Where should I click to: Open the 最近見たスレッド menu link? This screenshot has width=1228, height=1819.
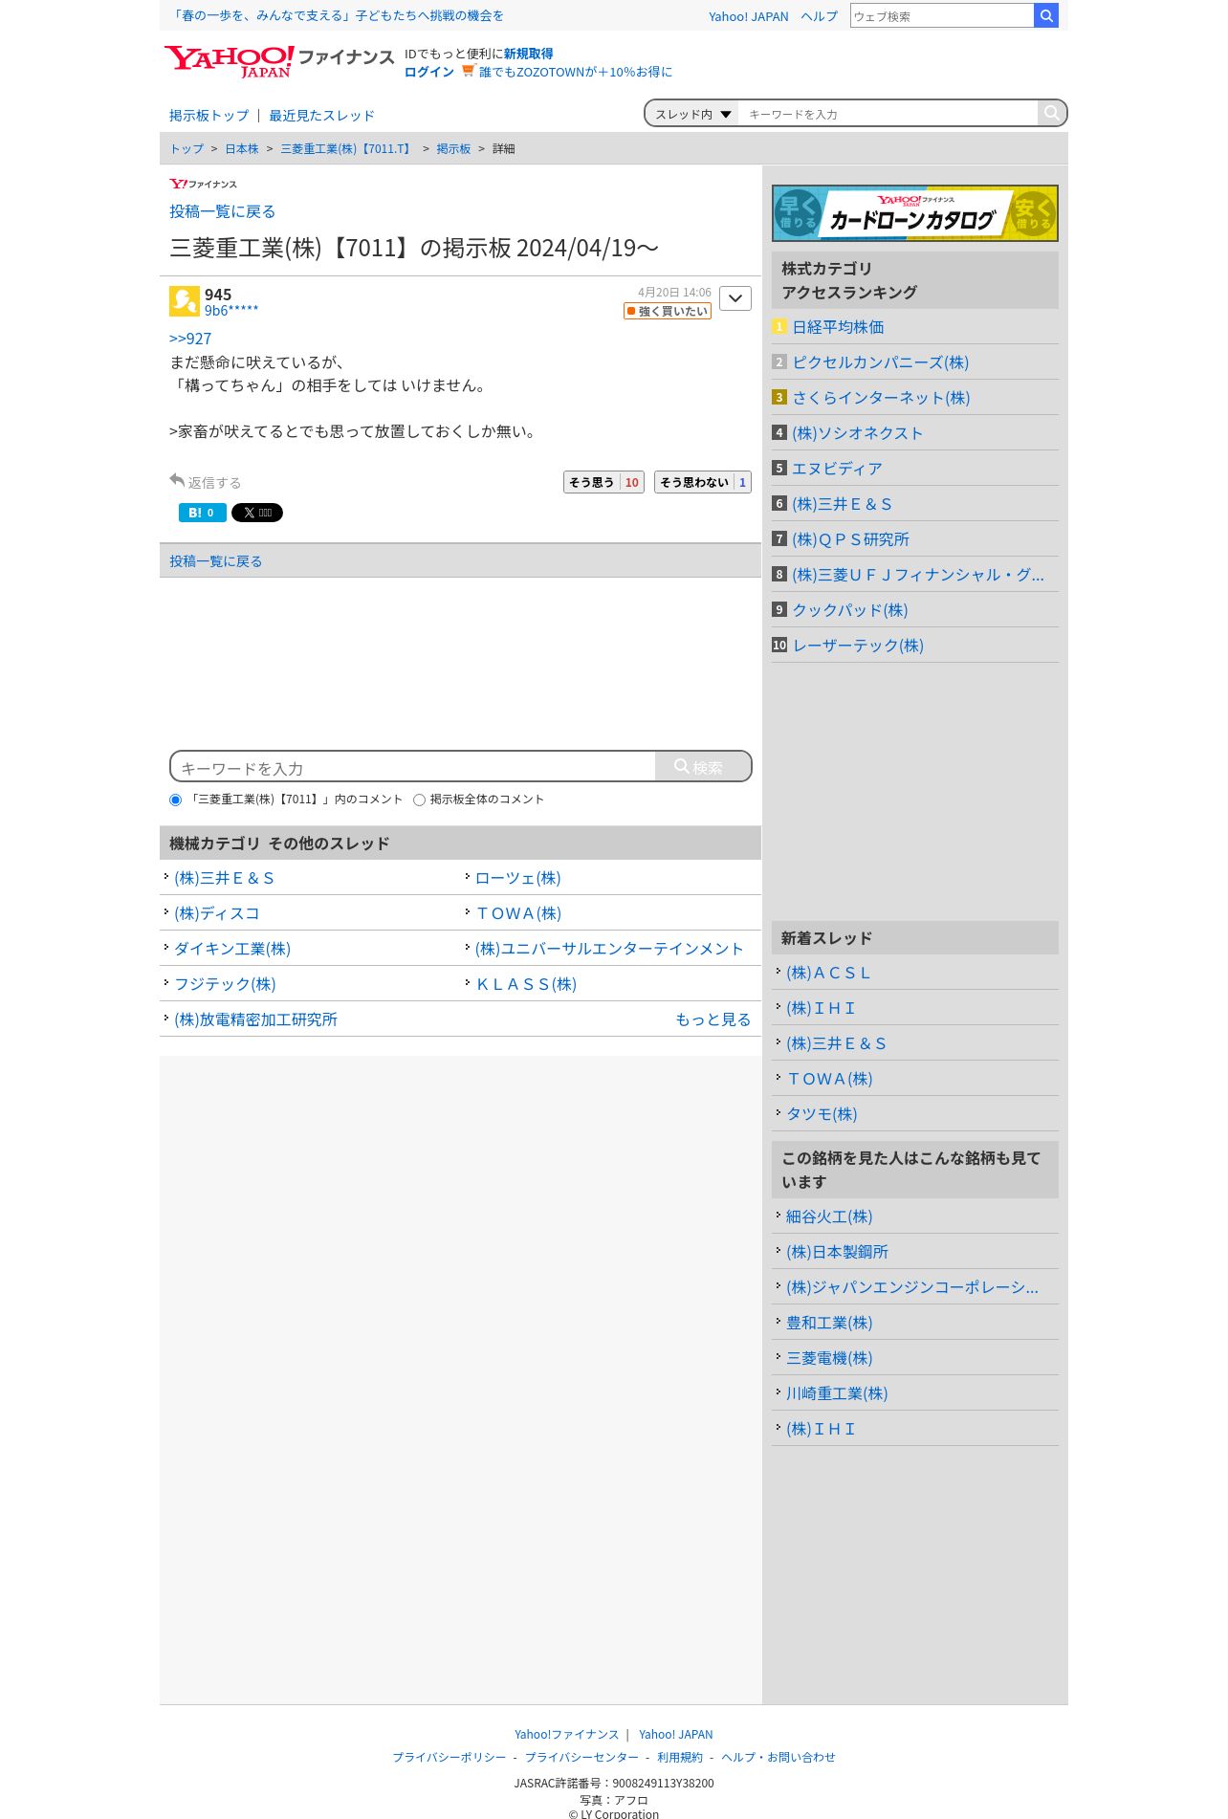321,116
